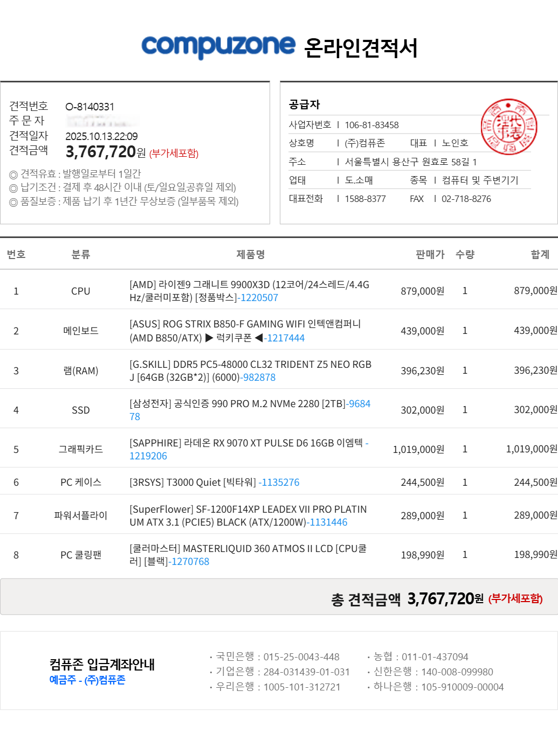
Task: Click the business number 106-81-83458
Action: [371, 125]
